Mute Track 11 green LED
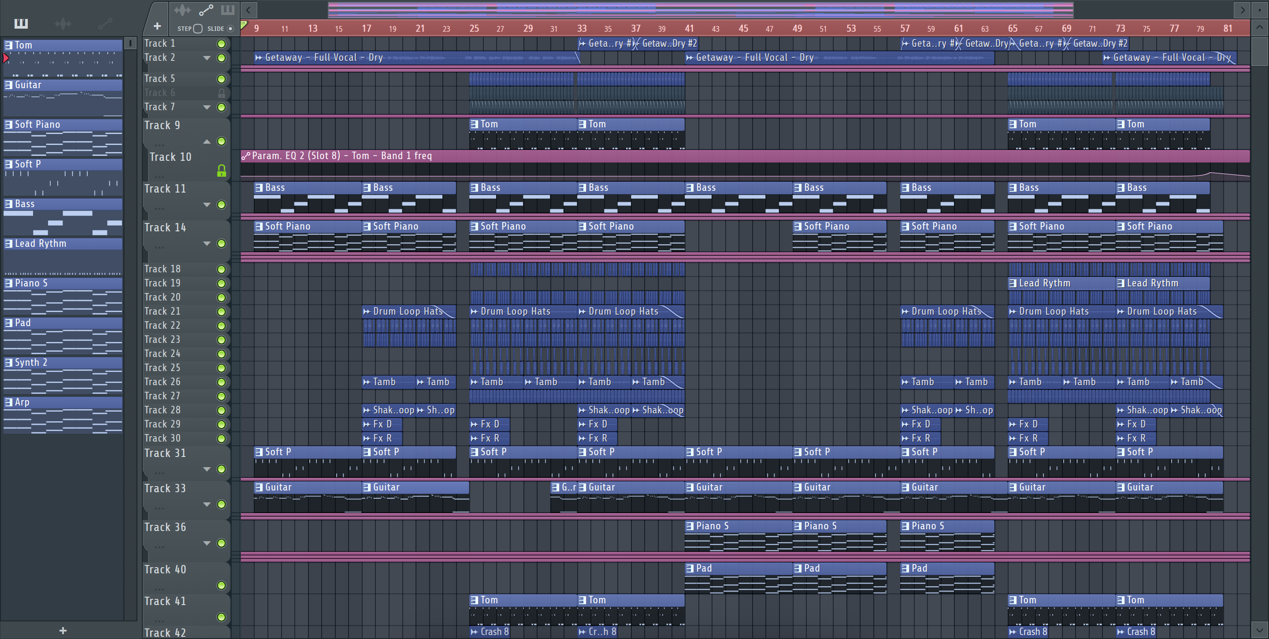 point(221,204)
